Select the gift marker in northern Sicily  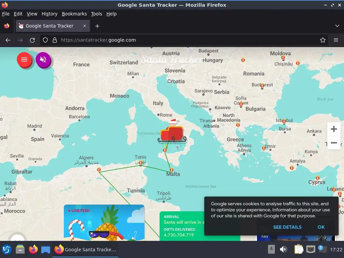[x=165, y=150]
